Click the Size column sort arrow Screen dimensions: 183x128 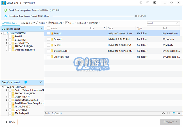(104, 28)
